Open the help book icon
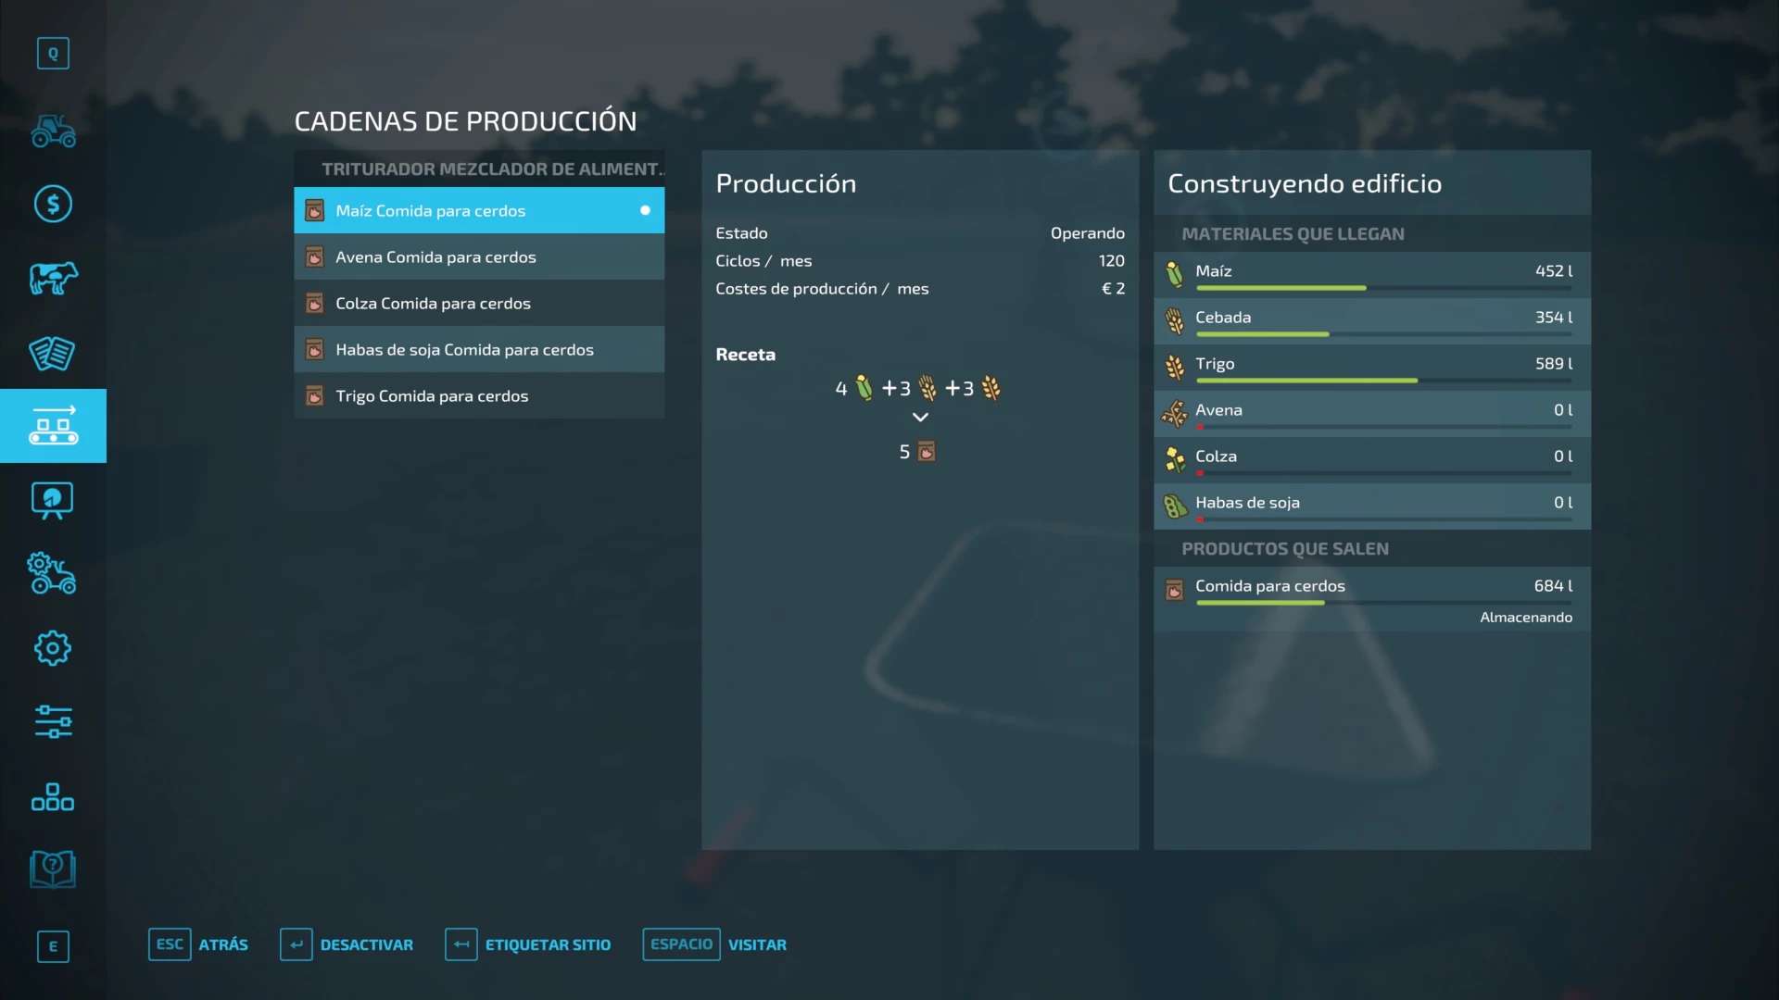This screenshot has width=1779, height=1000. click(53, 869)
